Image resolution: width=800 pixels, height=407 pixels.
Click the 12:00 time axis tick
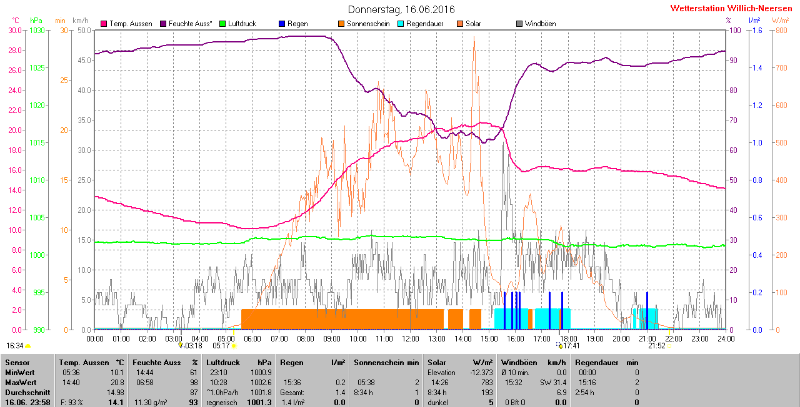(410, 338)
